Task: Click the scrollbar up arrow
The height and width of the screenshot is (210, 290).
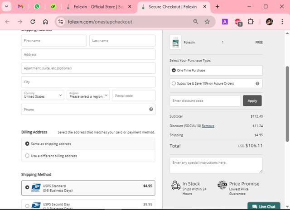Action: pyautogui.click(x=287, y=33)
